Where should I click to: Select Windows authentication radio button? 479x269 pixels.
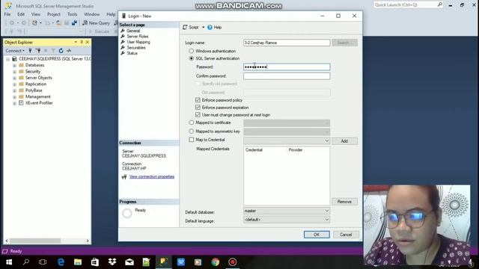[x=192, y=51]
